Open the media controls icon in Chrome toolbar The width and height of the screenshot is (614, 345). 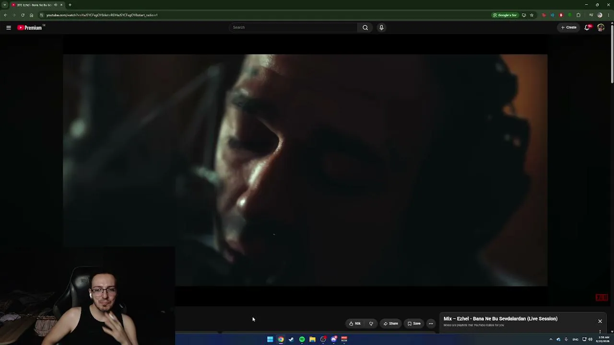(591, 15)
